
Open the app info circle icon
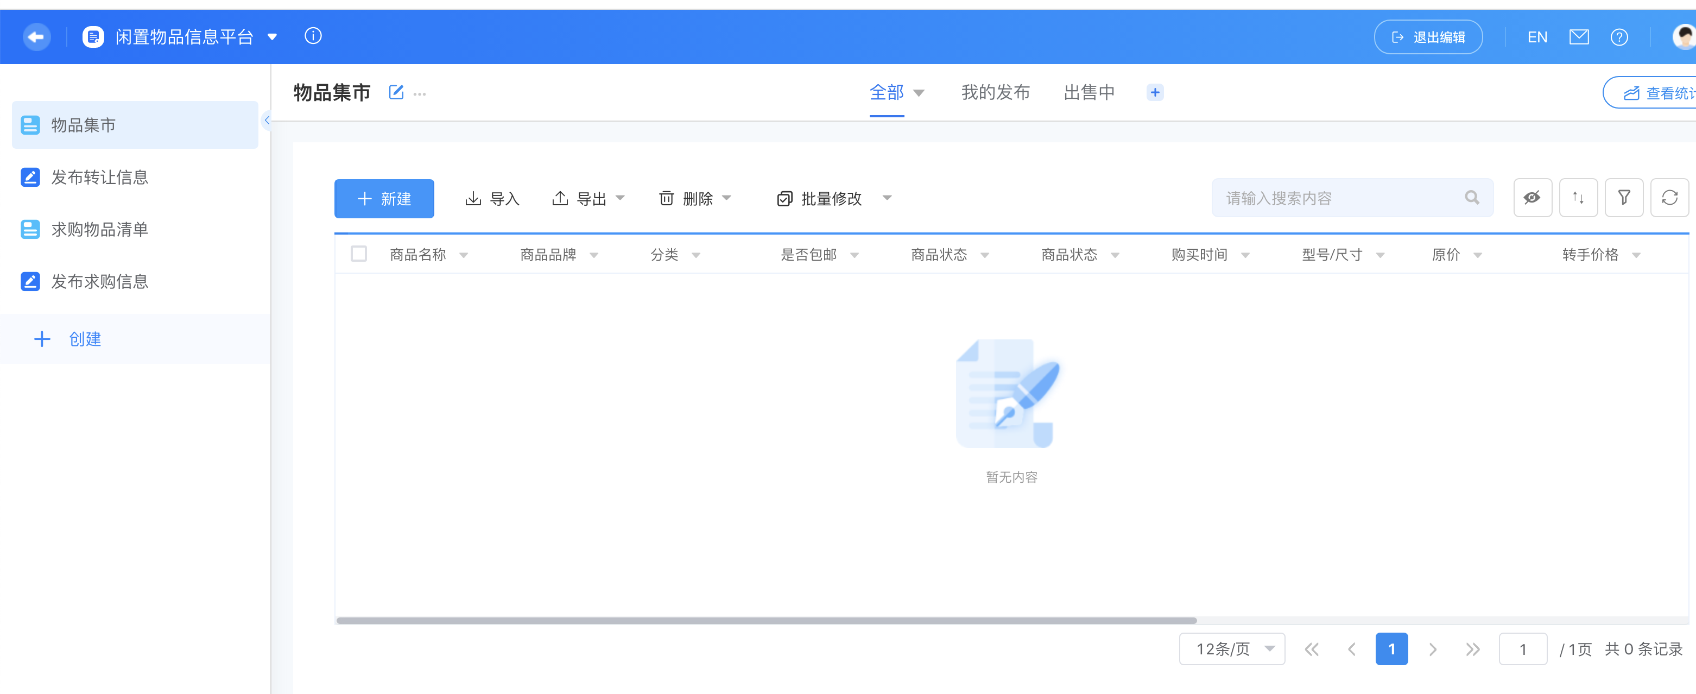point(313,36)
